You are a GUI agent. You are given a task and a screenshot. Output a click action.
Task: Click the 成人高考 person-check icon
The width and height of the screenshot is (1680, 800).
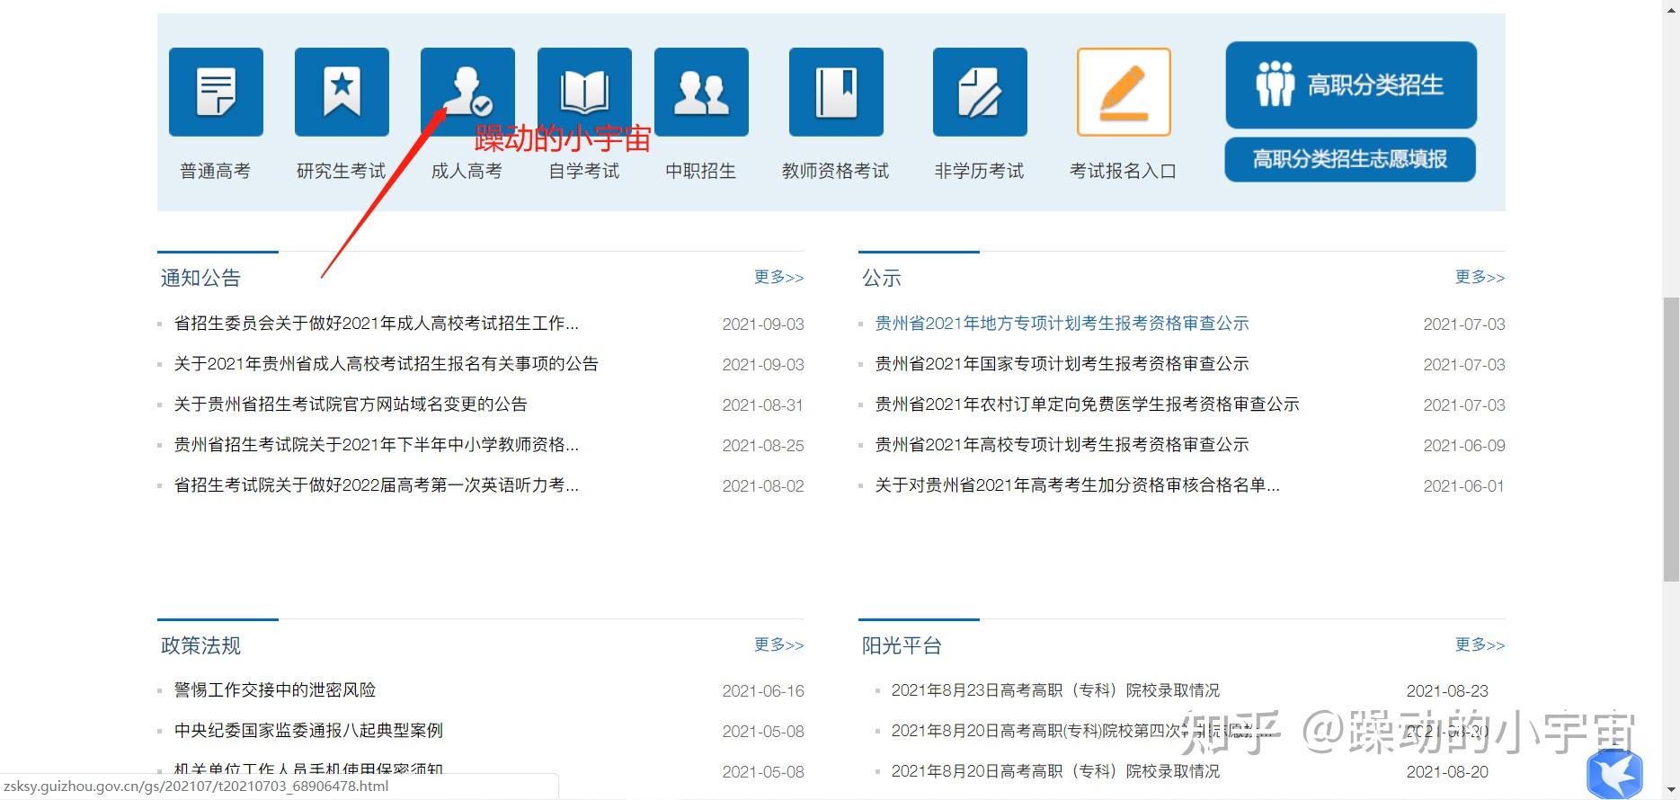(467, 92)
